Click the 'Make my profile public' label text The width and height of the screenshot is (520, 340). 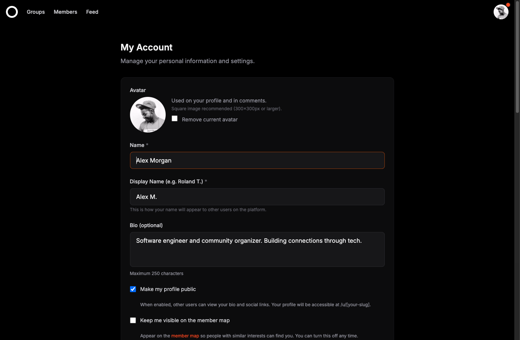168,289
